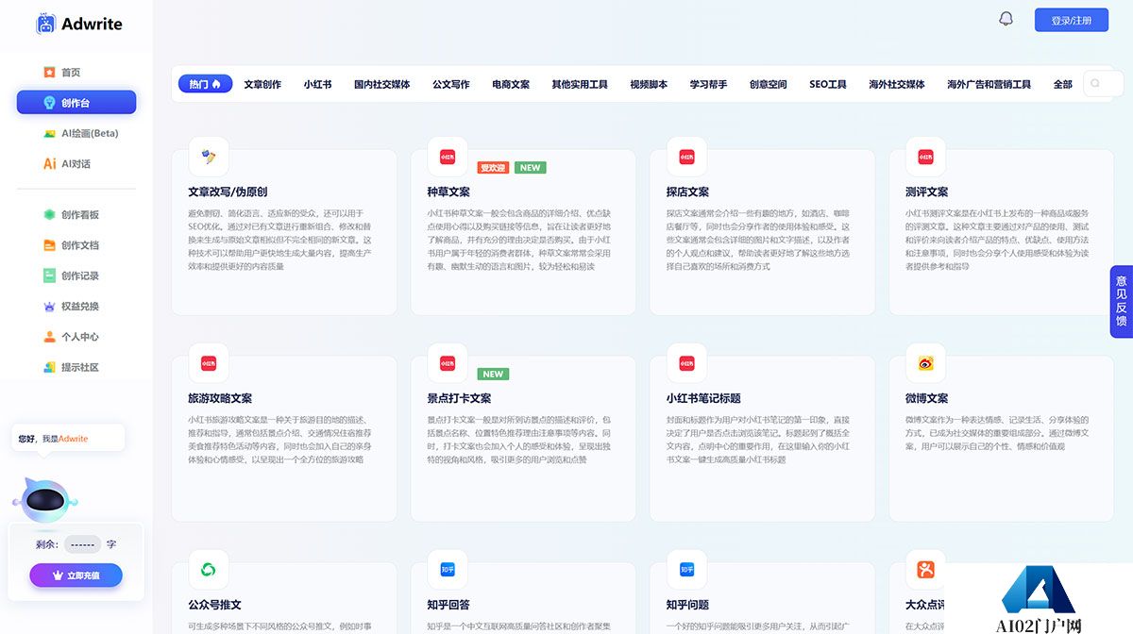
Task: Select the 全部 tab
Action: (x=1063, y=84)
